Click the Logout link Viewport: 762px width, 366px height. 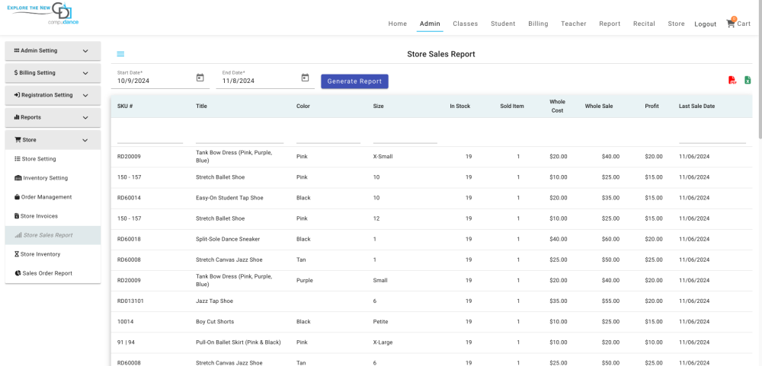point(705,24)
